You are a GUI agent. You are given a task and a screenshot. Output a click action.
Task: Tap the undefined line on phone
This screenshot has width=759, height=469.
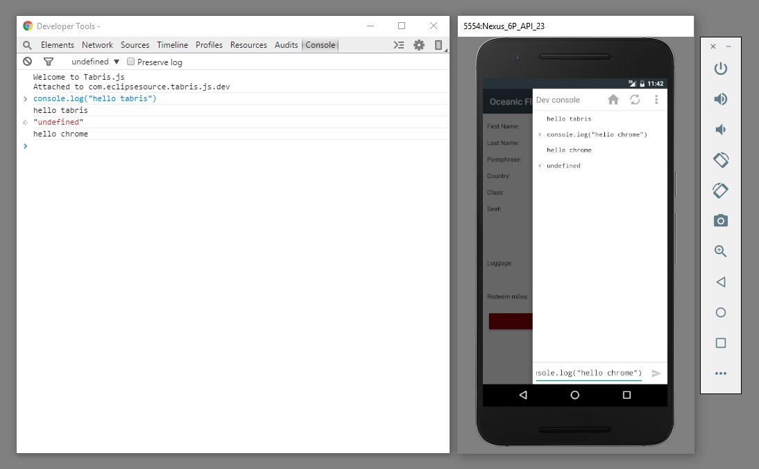(x=563, y=166)
